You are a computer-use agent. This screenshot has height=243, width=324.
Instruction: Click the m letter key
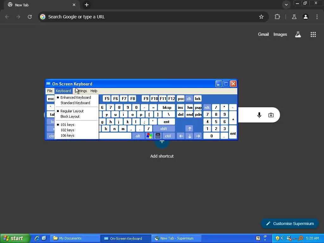[123, 129]
